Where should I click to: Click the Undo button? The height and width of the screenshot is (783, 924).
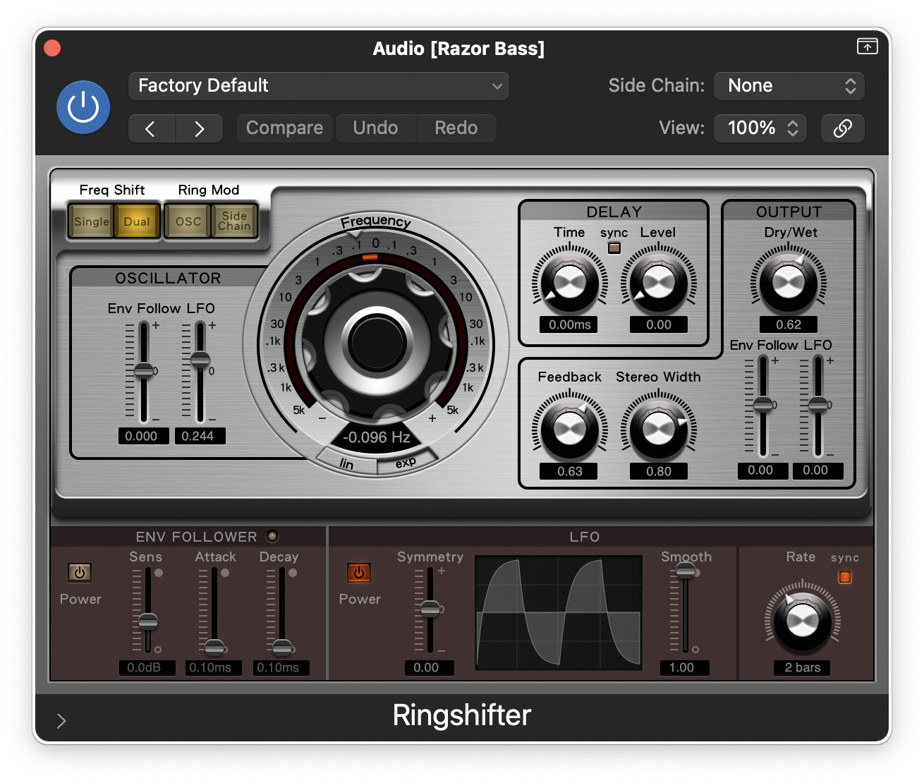(376, 128)
